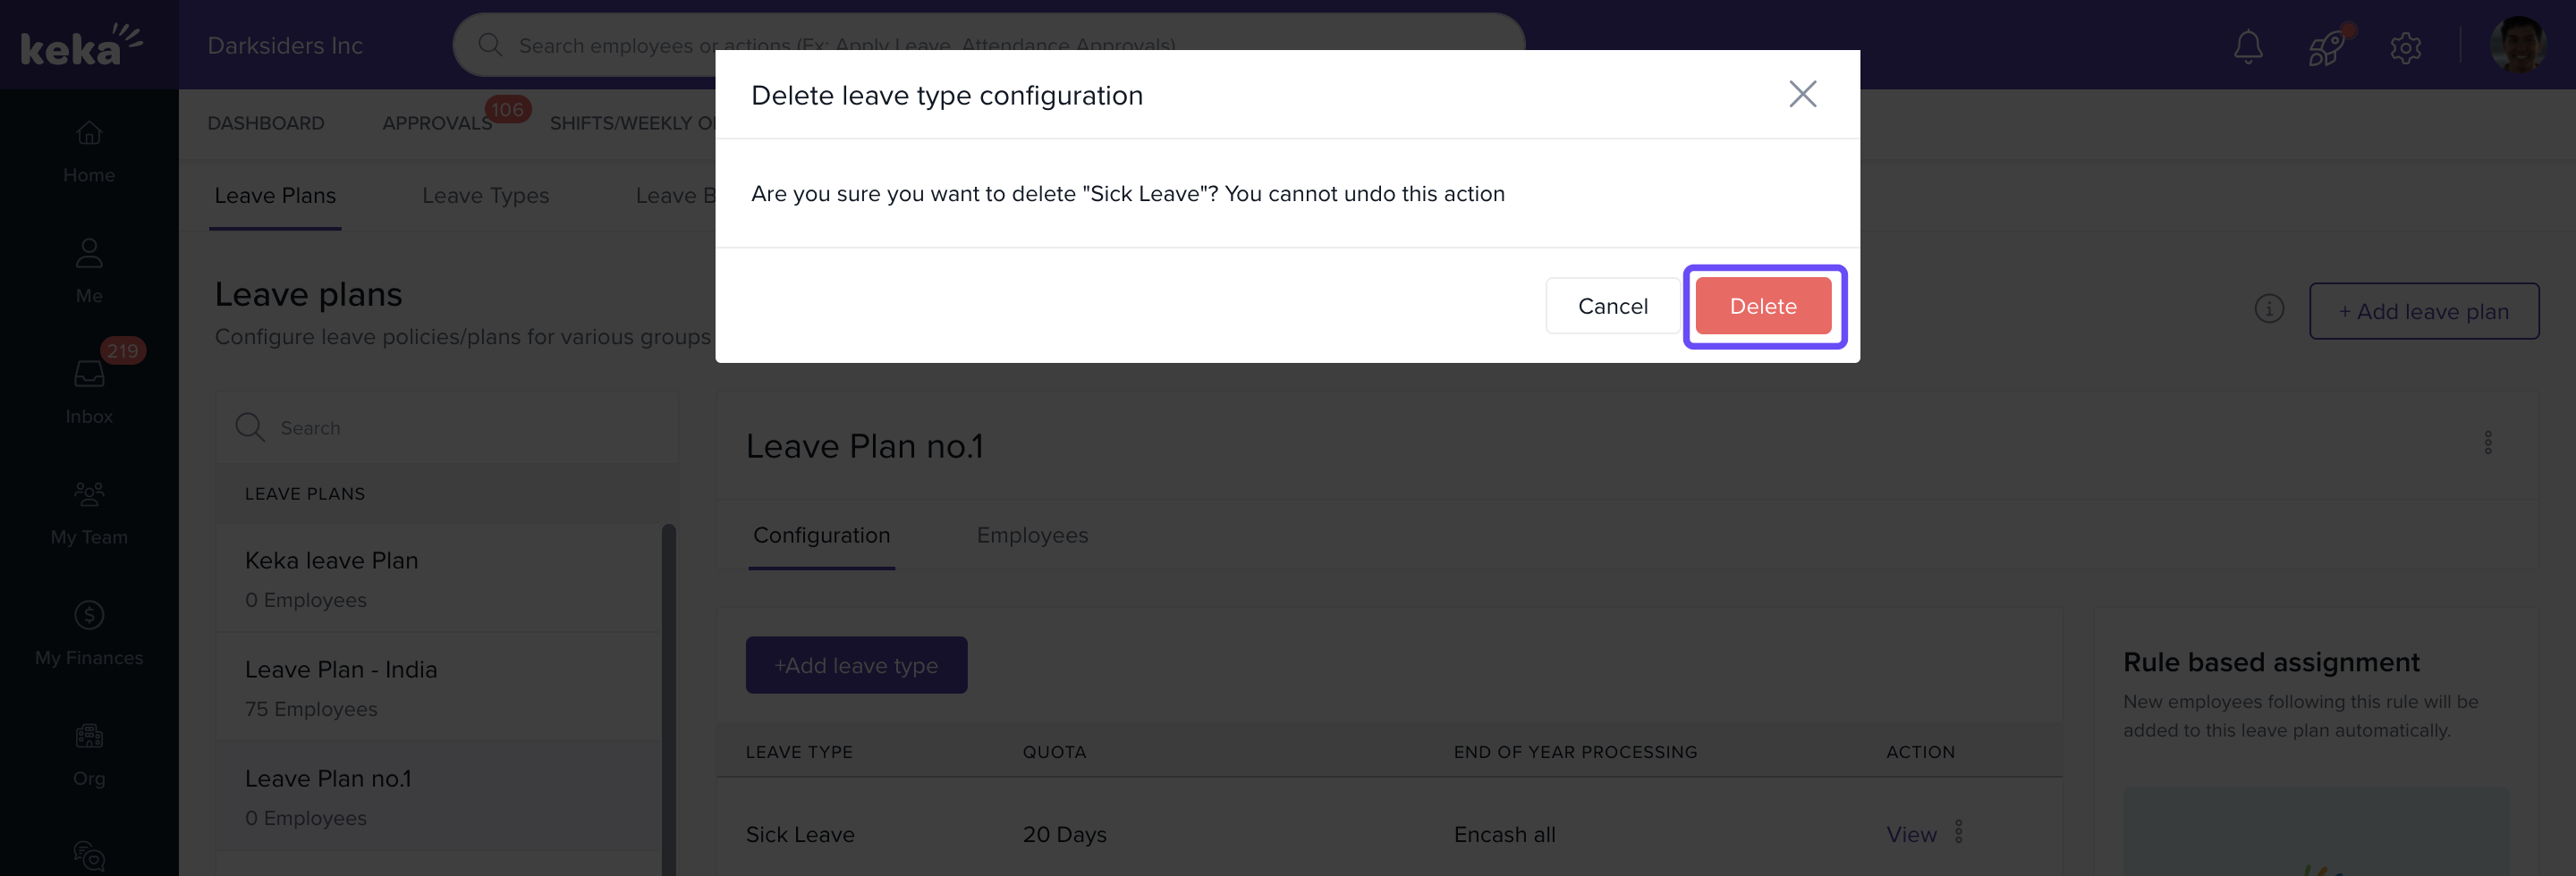This screenshot has width=2576, height=876.
Task: Switch to the Leave Types tab
Action: (x=485, y=196)
